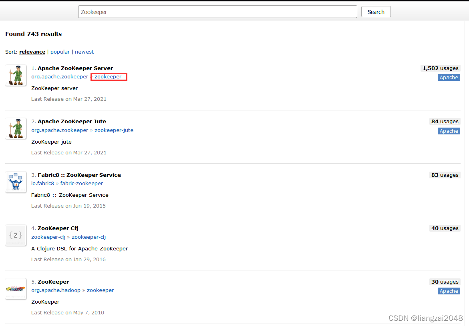Click 40 usages badge

point(445,228)
